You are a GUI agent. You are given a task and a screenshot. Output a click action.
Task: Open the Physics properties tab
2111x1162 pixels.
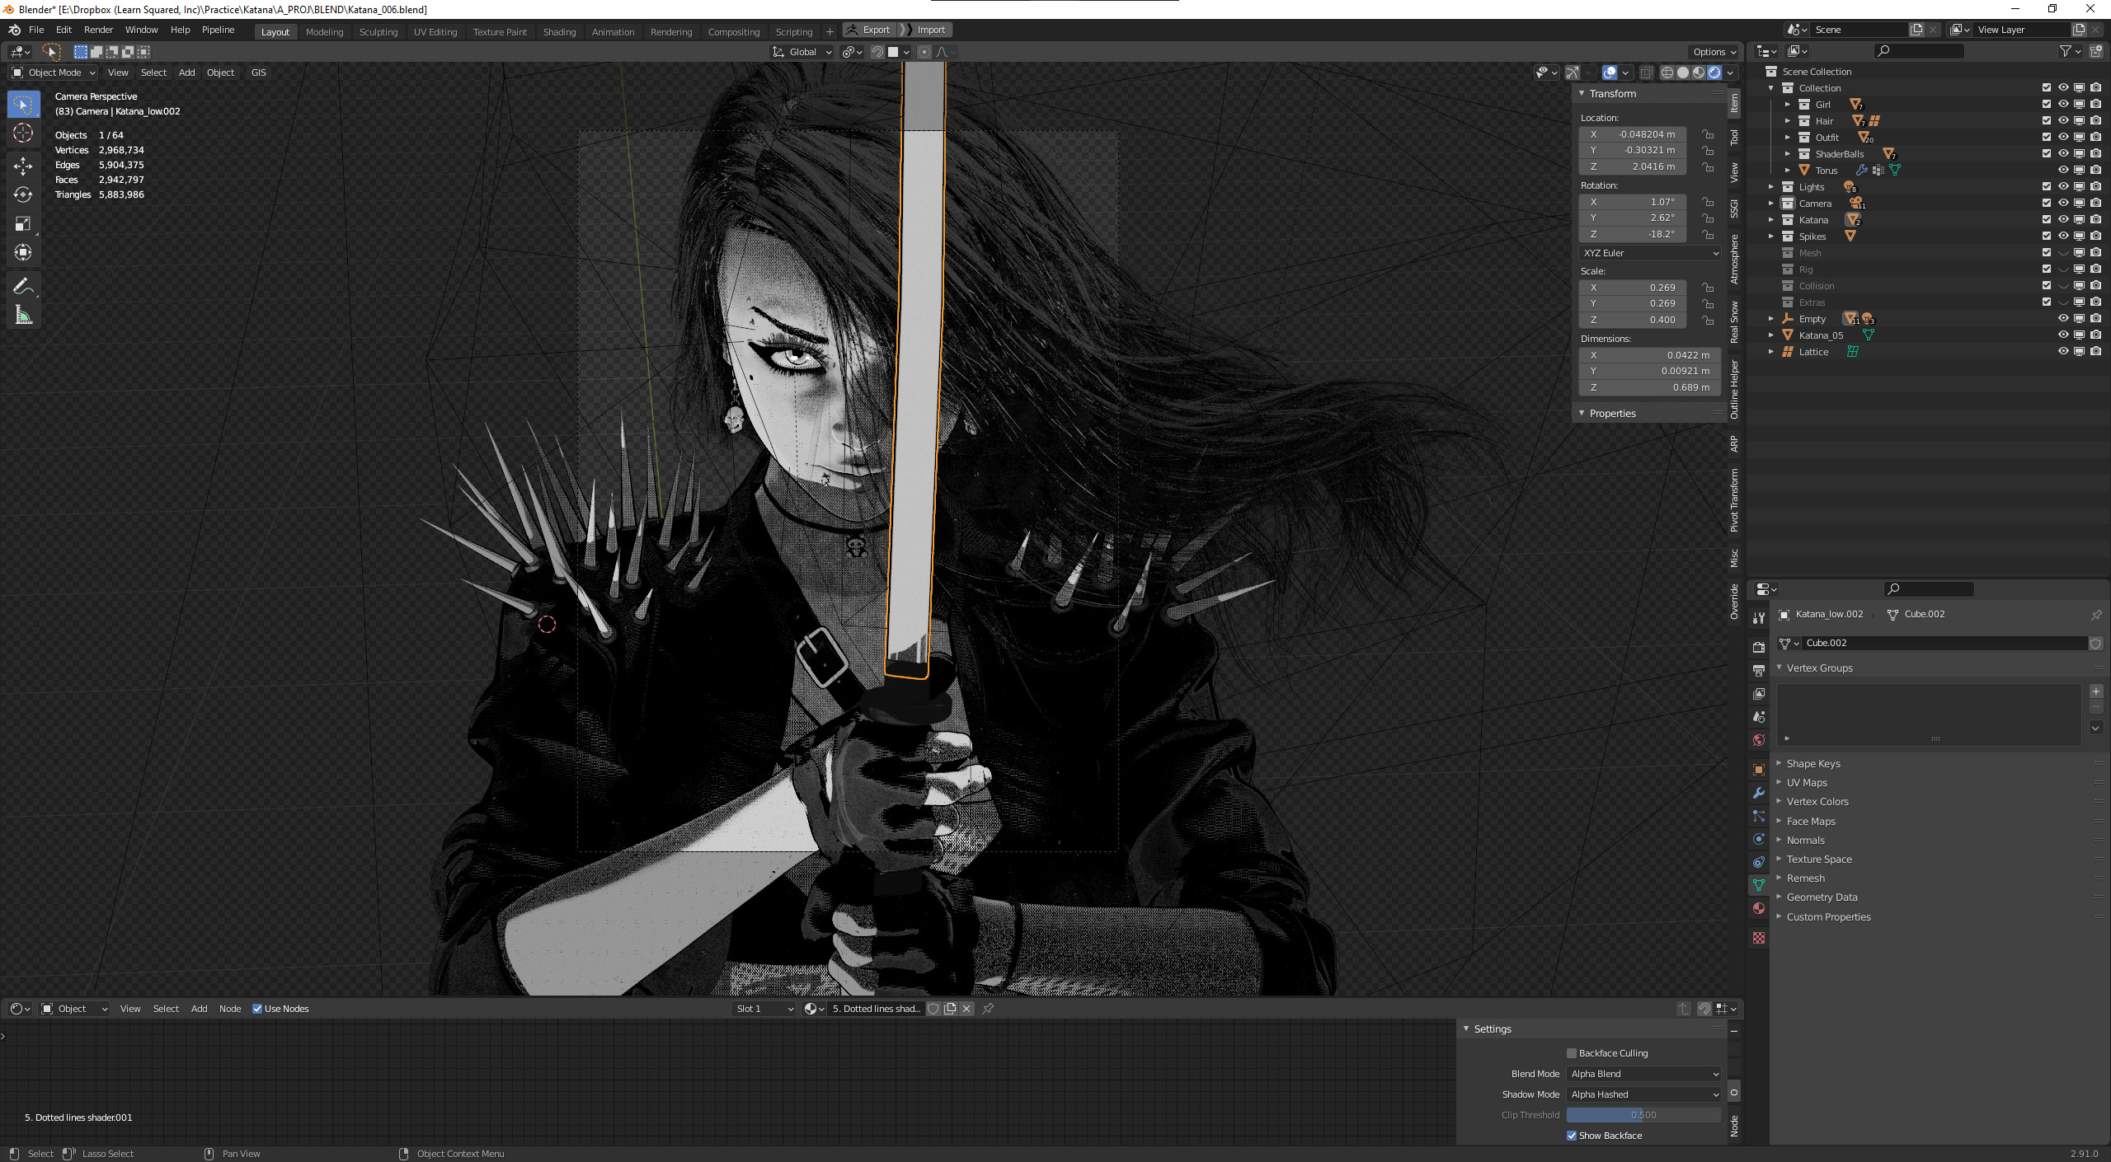coord(1759,839)
